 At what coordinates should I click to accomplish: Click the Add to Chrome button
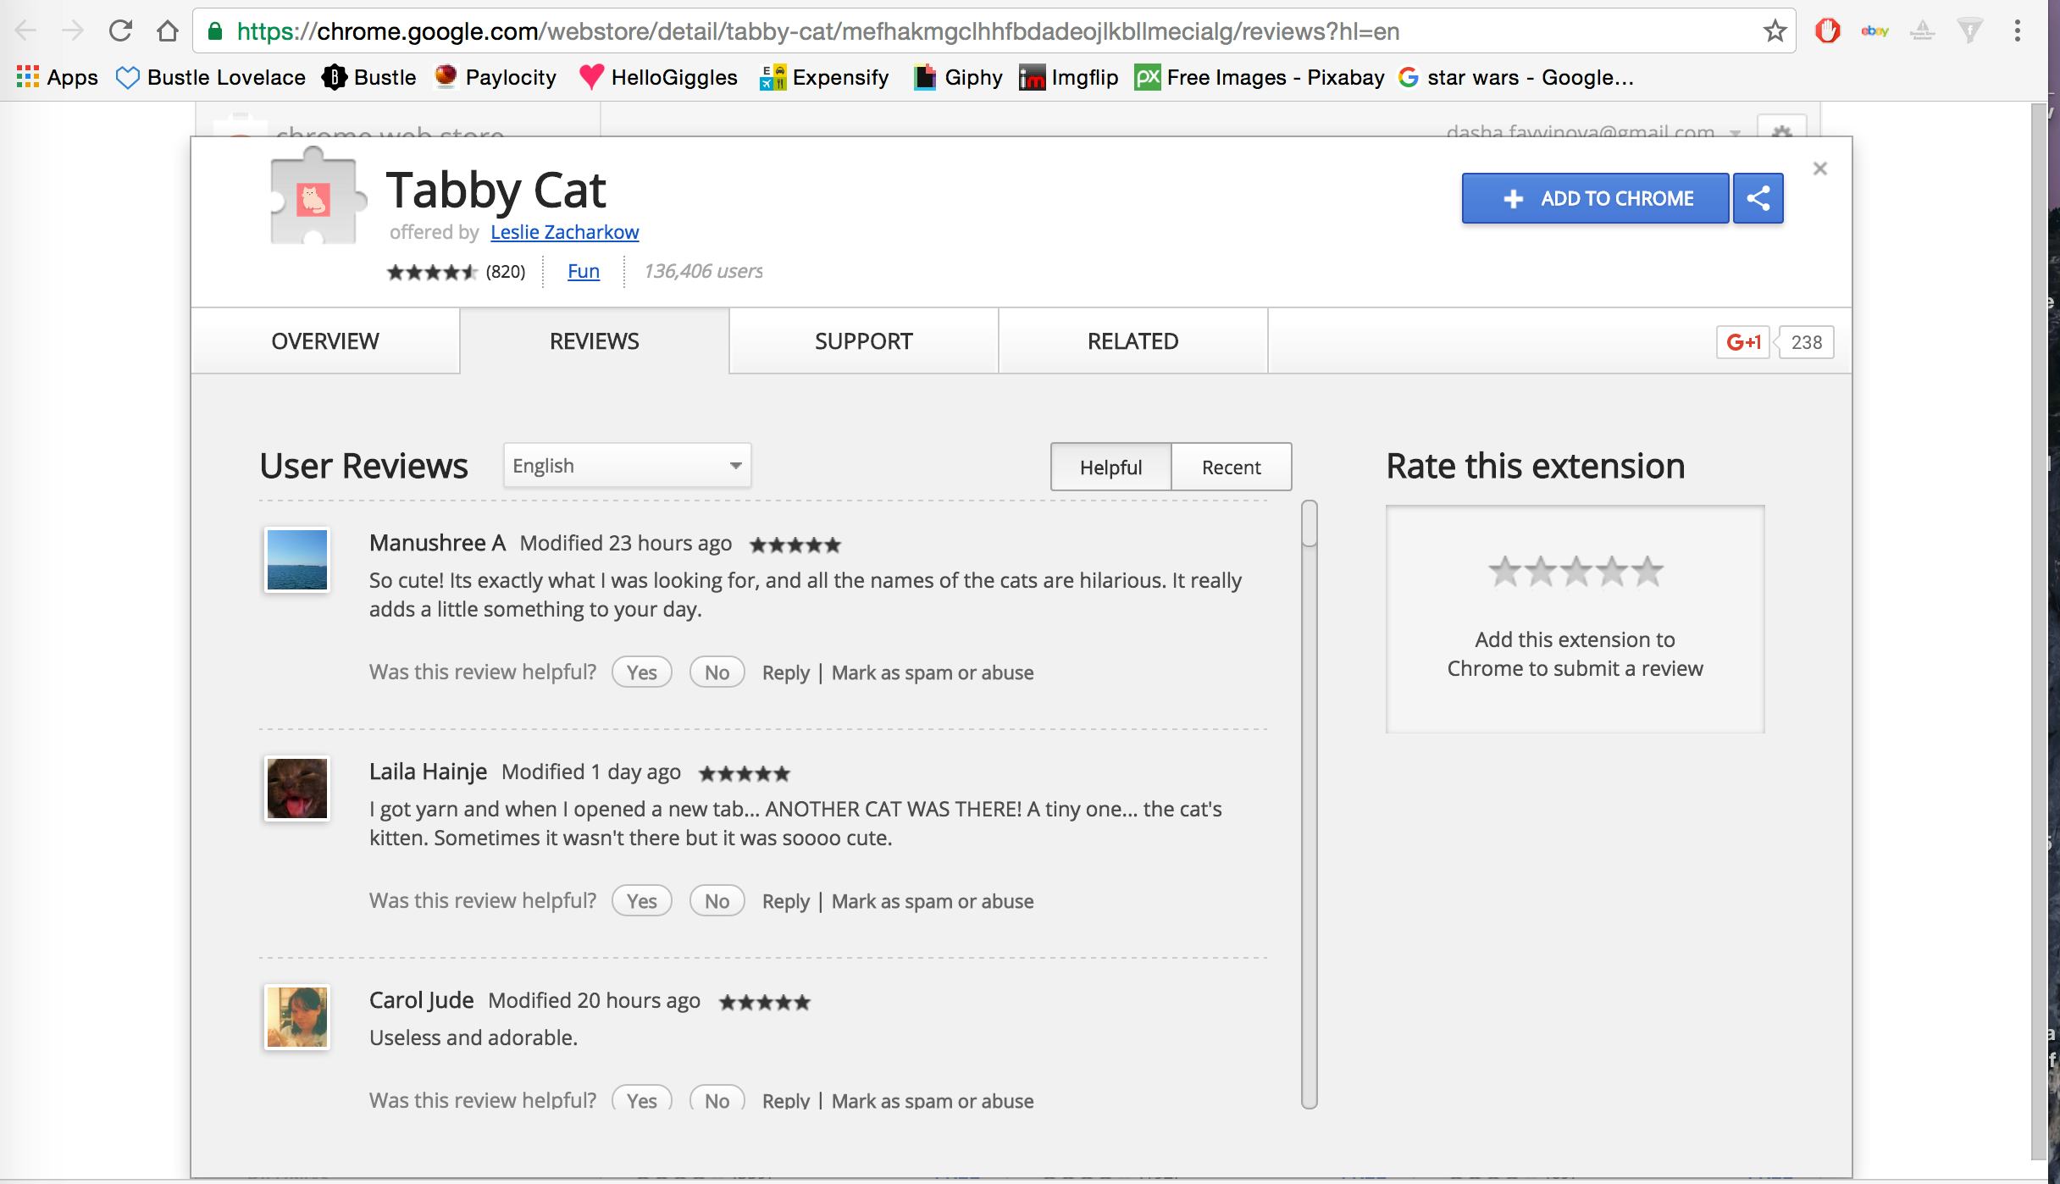pos(1594,197)
